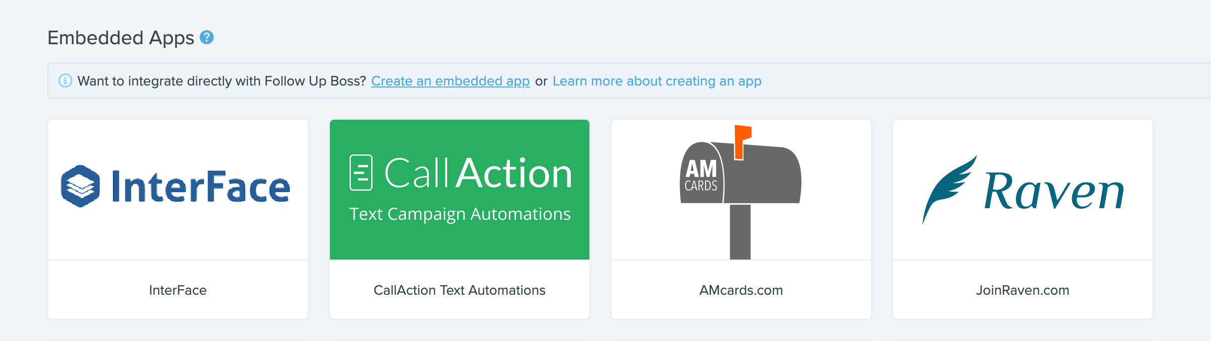Click the CallAction document icon

(361, 173)
